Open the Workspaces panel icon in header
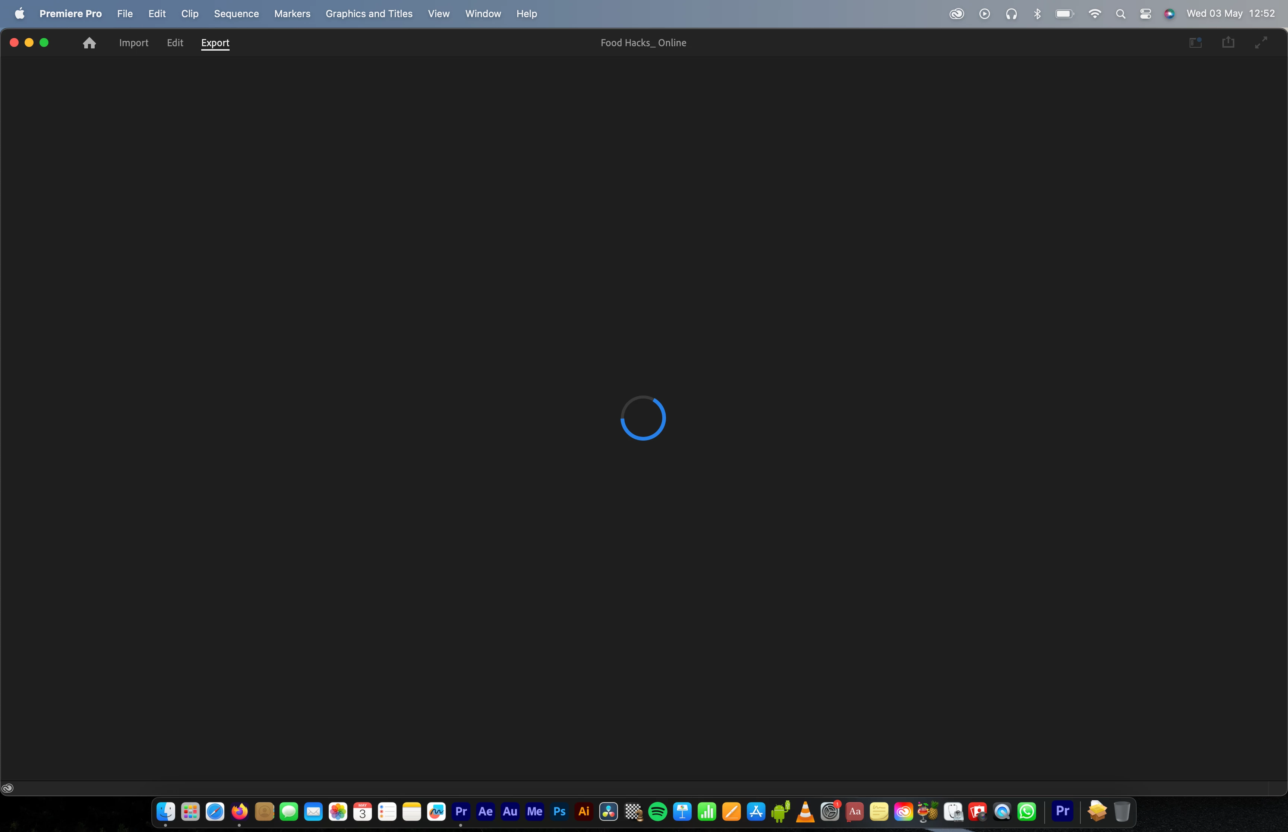 [x=1195, y=42]
